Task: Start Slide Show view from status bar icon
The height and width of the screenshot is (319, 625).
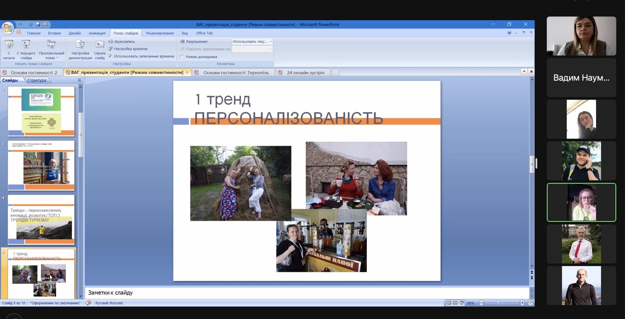Action: [462, 303]
